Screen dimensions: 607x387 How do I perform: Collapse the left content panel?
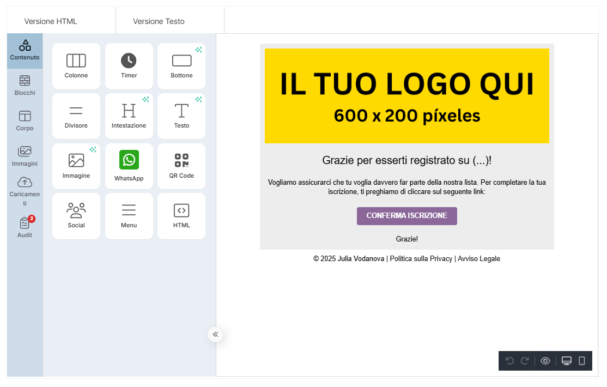[x=215, y=334]
